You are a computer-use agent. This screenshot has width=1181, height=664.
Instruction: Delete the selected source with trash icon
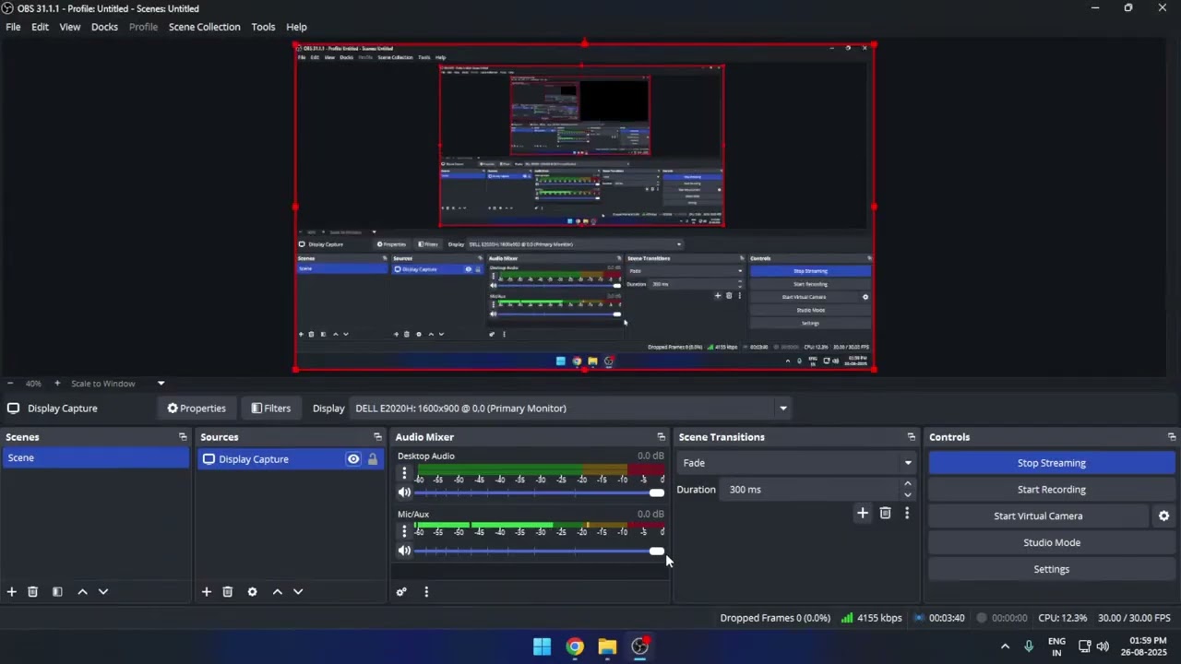tap(227, 591)
